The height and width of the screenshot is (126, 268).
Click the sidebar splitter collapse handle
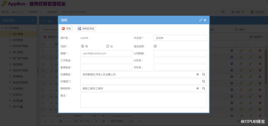click(x=38, y=71)
